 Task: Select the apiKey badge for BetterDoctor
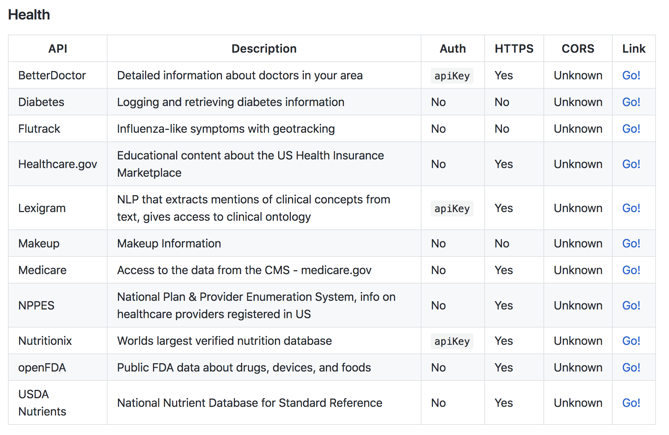tap(452, 76)
